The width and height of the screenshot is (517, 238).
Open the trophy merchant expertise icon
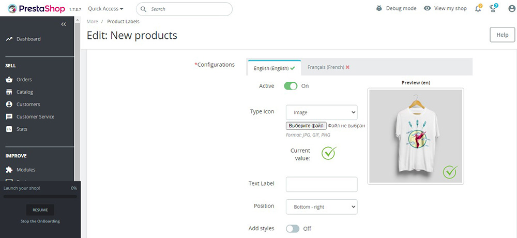click(x=493, y=9)
